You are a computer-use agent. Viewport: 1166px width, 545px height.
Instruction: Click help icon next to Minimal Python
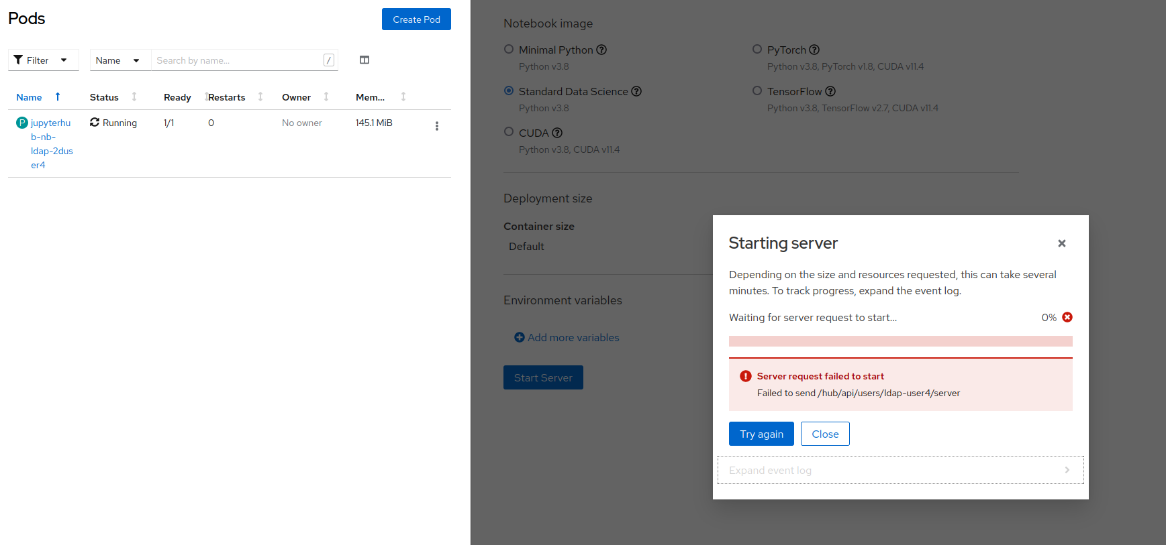point(601,50)
